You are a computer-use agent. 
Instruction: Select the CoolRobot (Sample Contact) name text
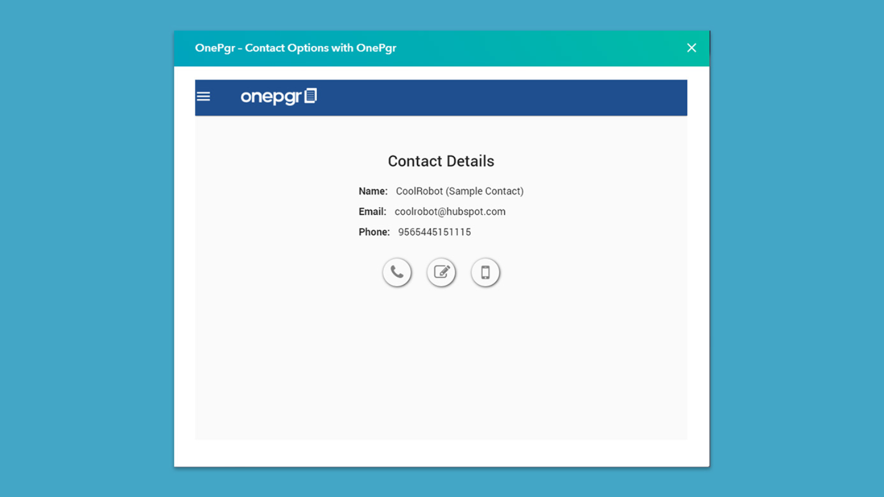[x=460, y=191]
